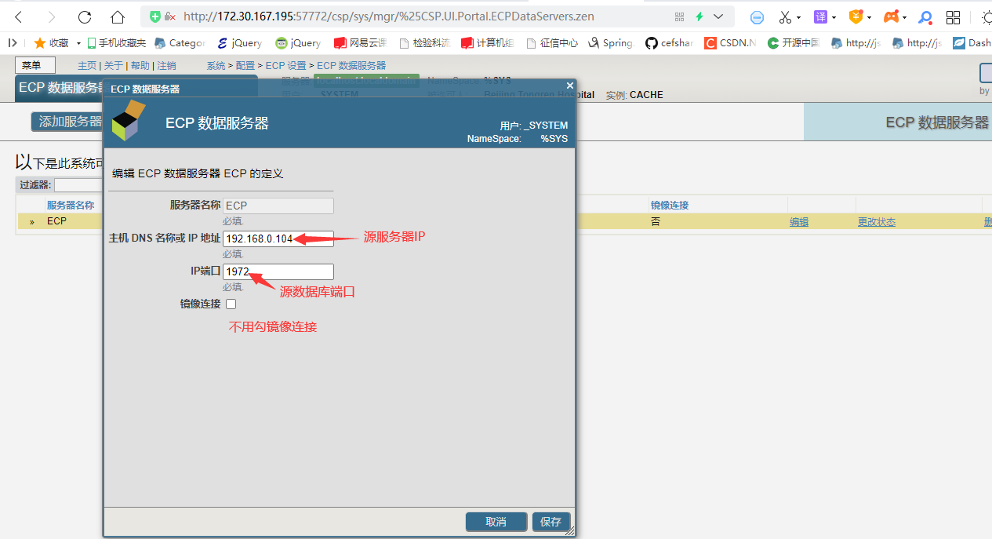Click the green lightning speed-mode icon
Screen dimensions: 992x539
click(x=699, y=16)
